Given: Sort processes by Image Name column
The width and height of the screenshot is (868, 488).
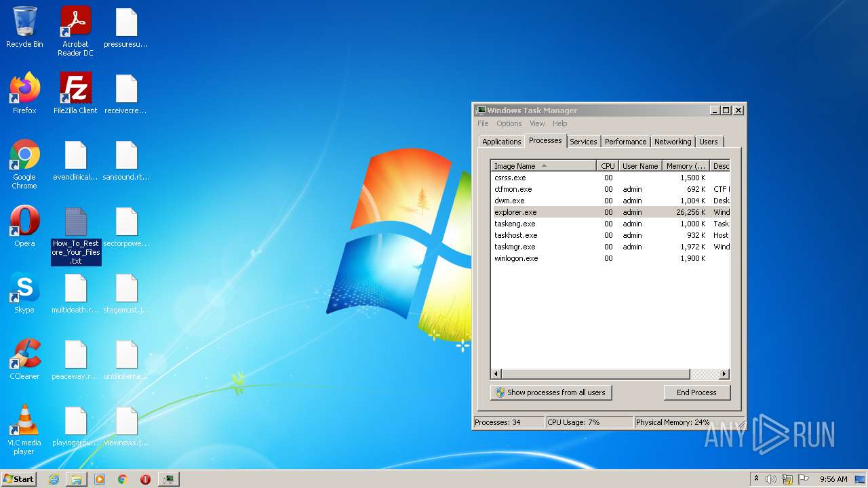Looking at the screenshot, I should (543, 165).
